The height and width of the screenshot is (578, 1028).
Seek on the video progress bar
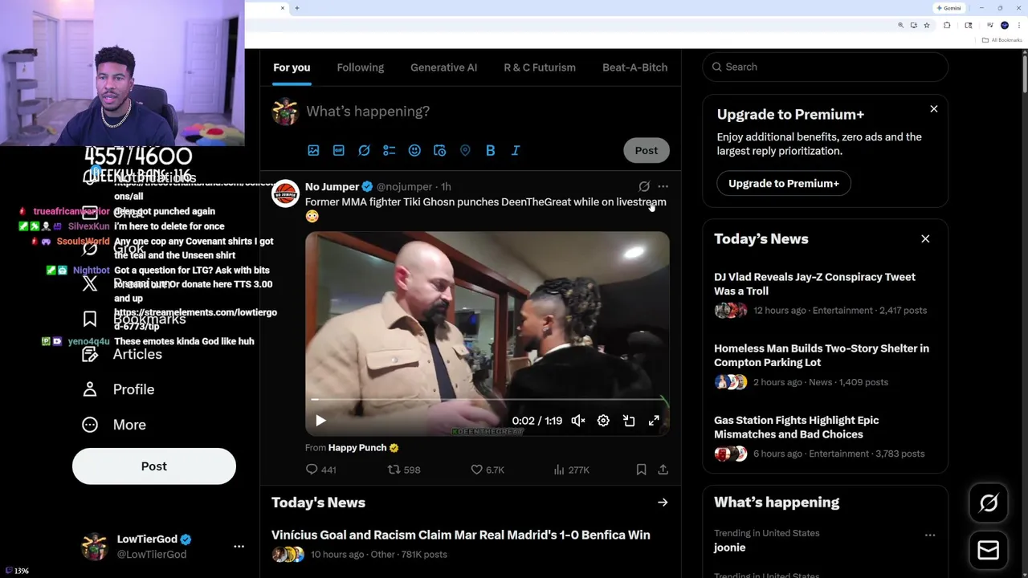click(487, 399)
